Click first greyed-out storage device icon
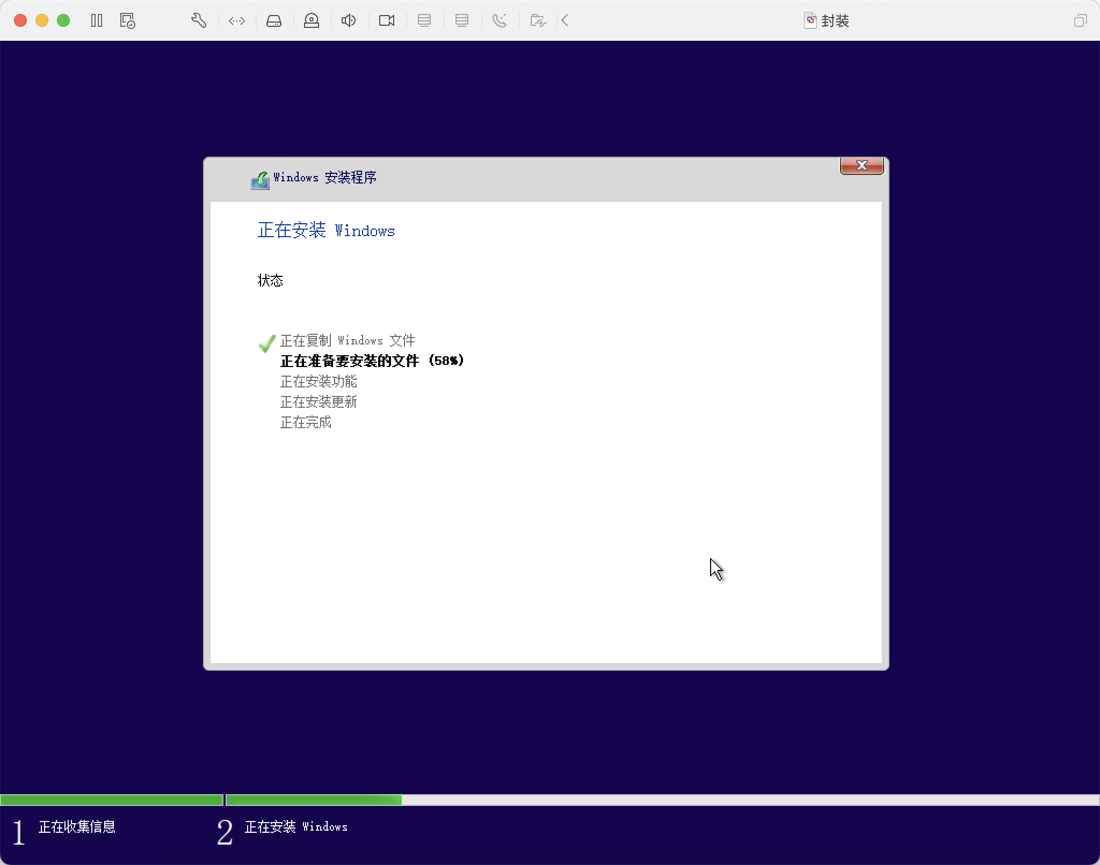This screenshot has height=865, width=1100. point(424,21)
